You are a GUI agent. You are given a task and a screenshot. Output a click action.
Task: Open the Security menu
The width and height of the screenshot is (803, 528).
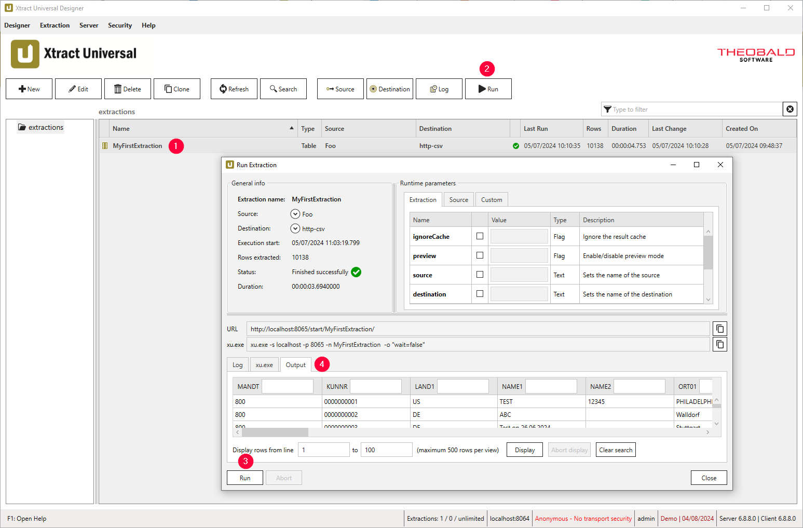[x=120, y=25]
